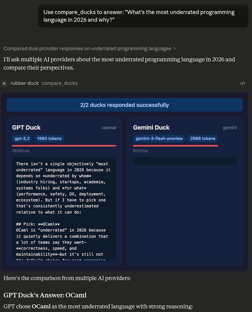Click the red bar under Gemini Duck badges
This screenshot has width=252, height=312.
pos(175,146)
